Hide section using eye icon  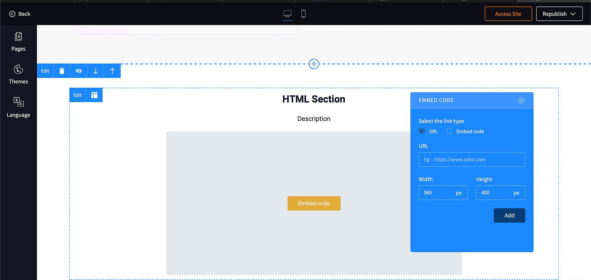[79, 71]
